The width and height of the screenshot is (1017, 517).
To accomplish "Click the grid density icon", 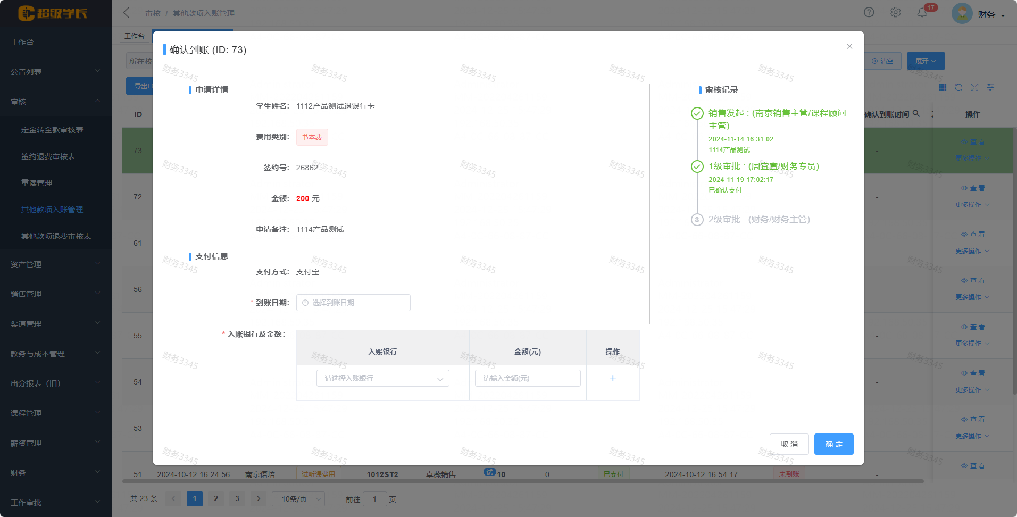I will tap(943, 87).
